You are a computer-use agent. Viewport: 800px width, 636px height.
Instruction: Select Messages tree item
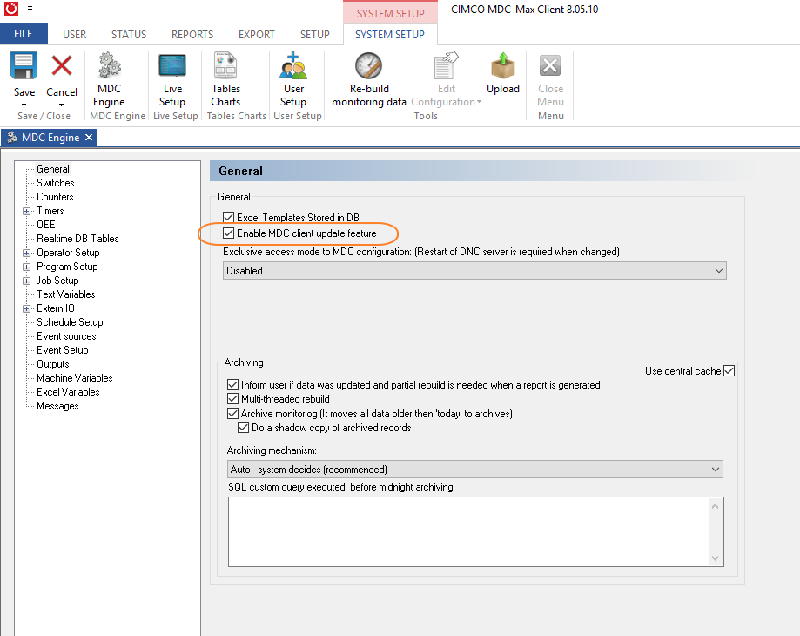coord(57,406)
